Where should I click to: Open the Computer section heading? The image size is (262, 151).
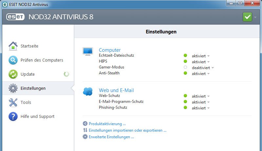point(110,50)
